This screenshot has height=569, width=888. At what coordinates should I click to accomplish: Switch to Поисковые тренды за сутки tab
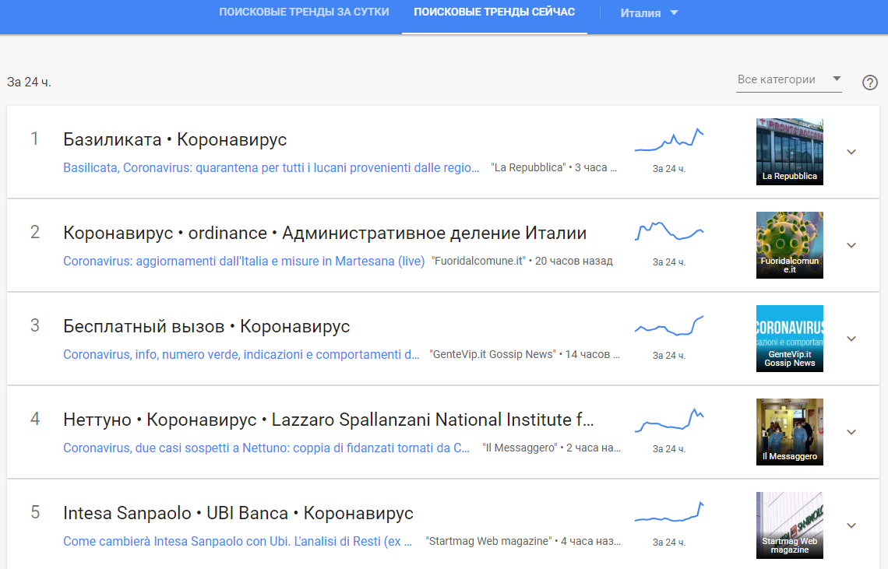coord(304,13)
